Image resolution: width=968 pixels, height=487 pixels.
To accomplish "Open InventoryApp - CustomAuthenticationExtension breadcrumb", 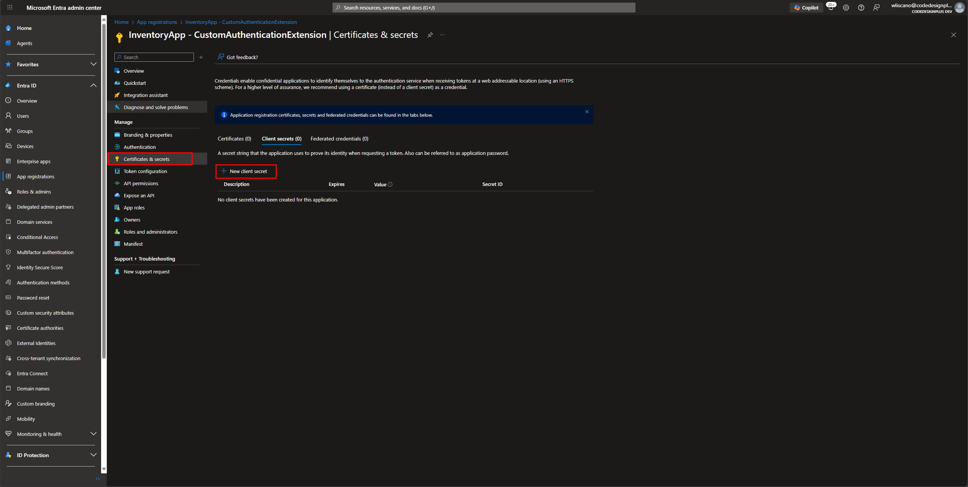I will pos(241,22).
